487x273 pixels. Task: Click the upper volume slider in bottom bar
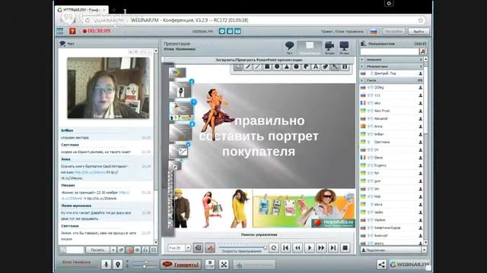point(144,262)
